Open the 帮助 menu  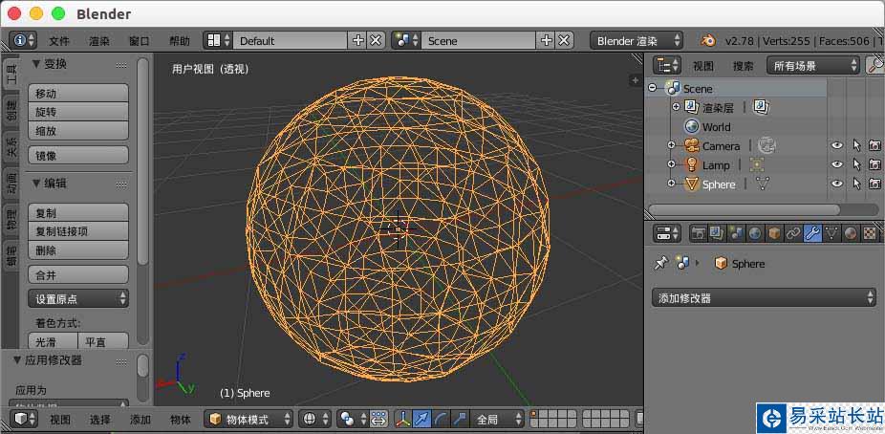coord(180,41)
